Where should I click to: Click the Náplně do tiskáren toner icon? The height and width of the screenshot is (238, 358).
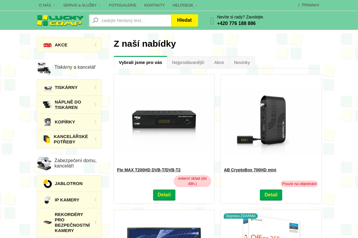[47, 105]
